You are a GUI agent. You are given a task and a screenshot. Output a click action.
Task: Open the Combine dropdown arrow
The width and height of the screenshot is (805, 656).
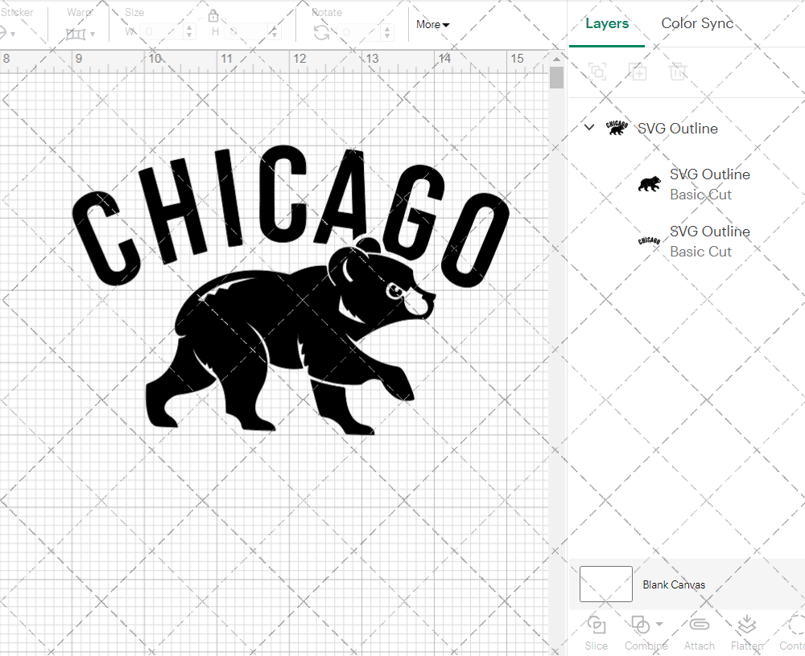click(x=659, y=624)
